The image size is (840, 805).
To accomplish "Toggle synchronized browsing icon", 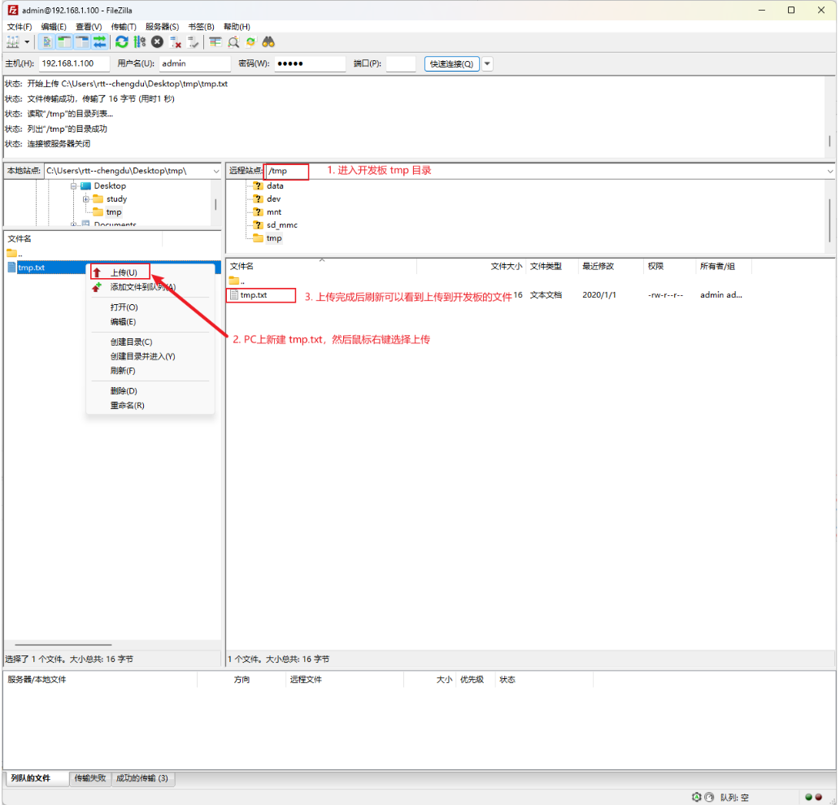I will pyautogui.click(x=250, y=41).
